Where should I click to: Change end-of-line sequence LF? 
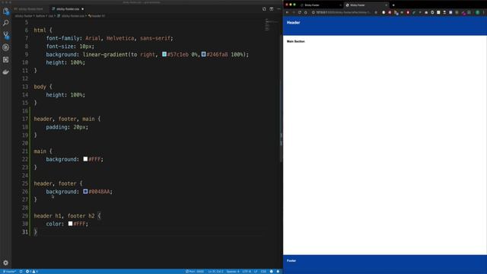pos(256,272)
